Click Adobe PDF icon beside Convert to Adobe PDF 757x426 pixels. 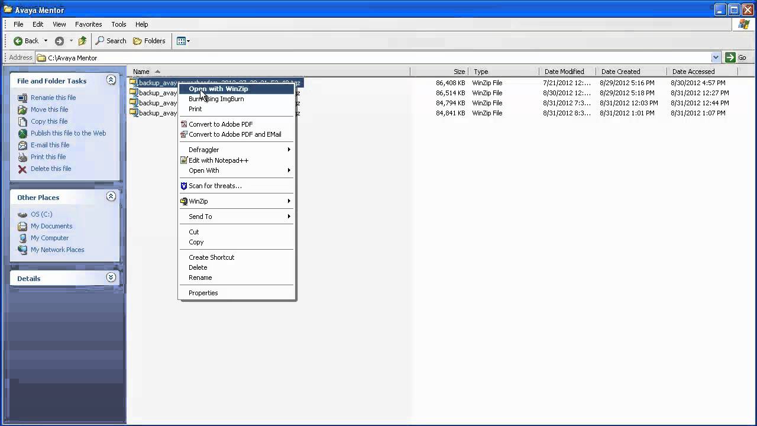click(x=184, y=124)
